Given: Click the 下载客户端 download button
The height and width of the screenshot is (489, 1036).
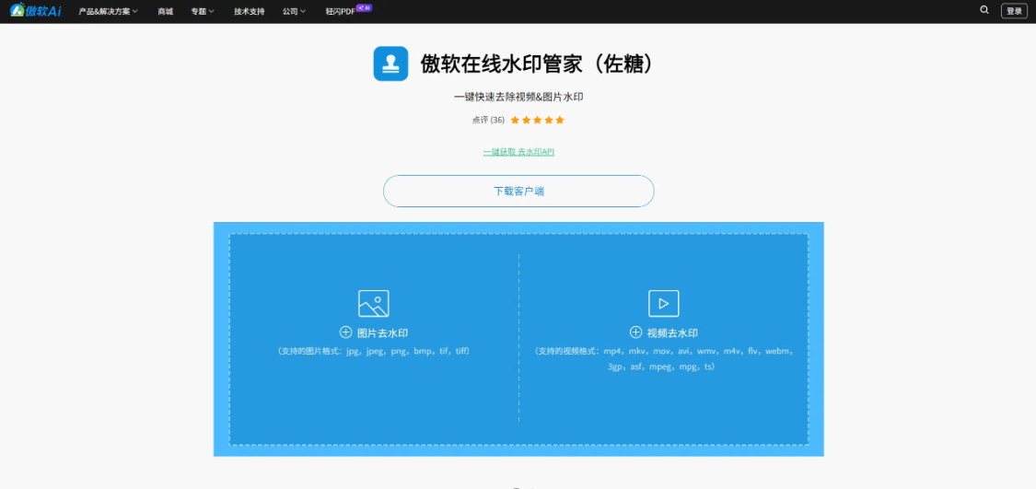Looking at the screenshot, I should [x=518, y=192].
